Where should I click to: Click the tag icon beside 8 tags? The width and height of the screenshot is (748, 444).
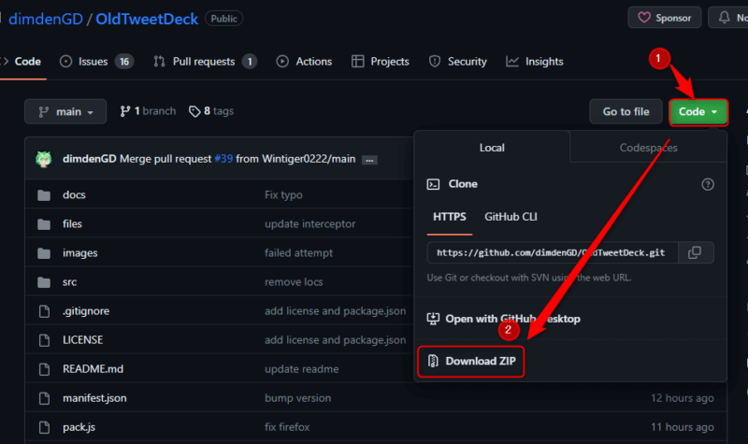click(194, 111)
